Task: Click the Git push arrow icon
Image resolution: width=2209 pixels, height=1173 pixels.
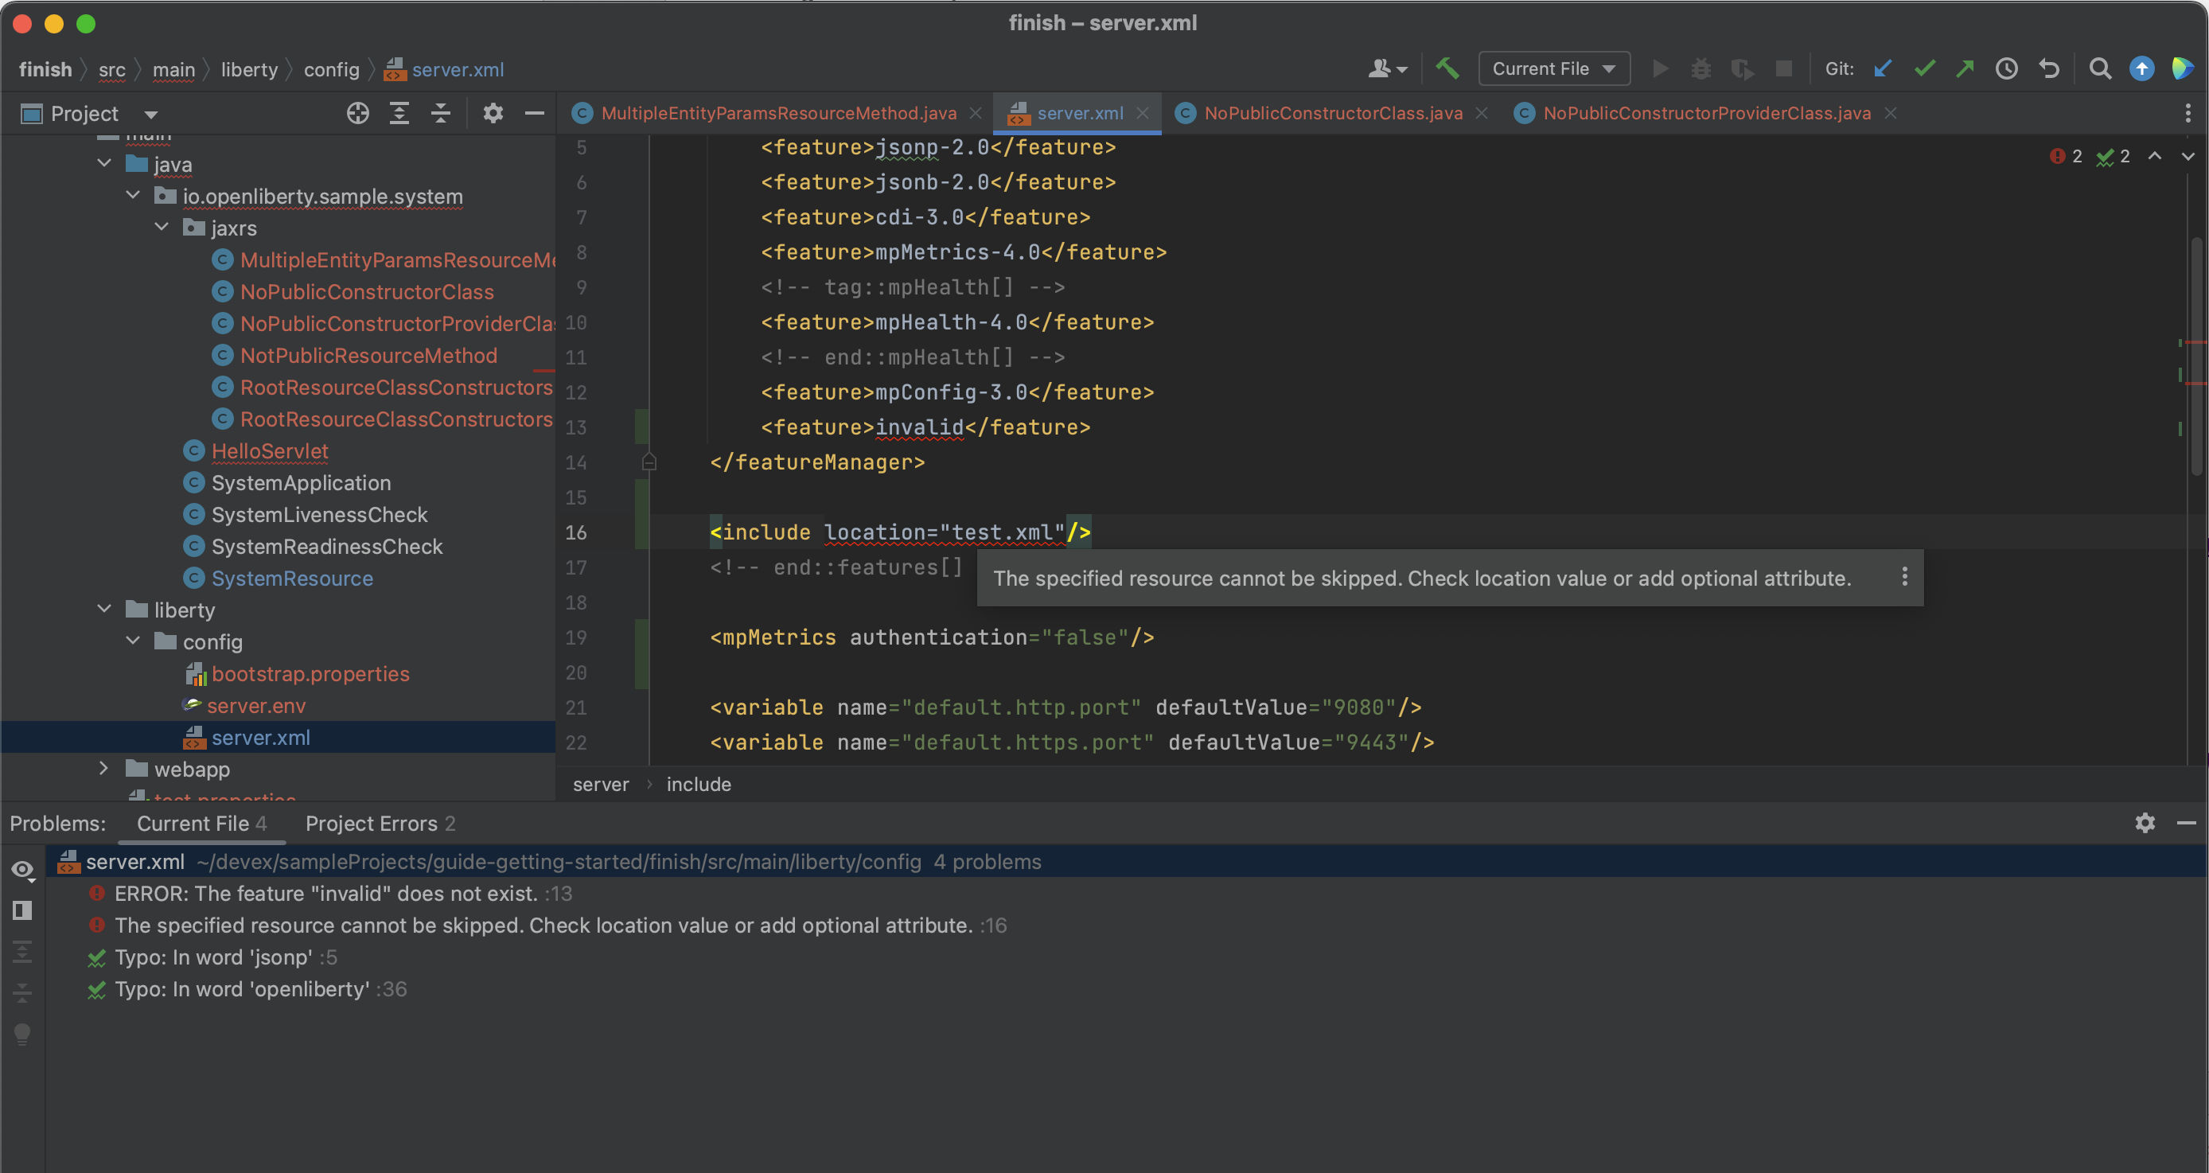Action: pyautogui.click(x=1965, y=68)
